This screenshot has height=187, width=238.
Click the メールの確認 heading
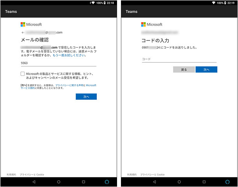pos(35,40)
